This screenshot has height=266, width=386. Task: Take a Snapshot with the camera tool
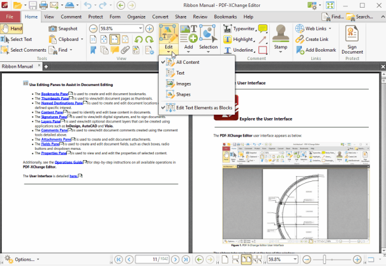pos(63,29)
